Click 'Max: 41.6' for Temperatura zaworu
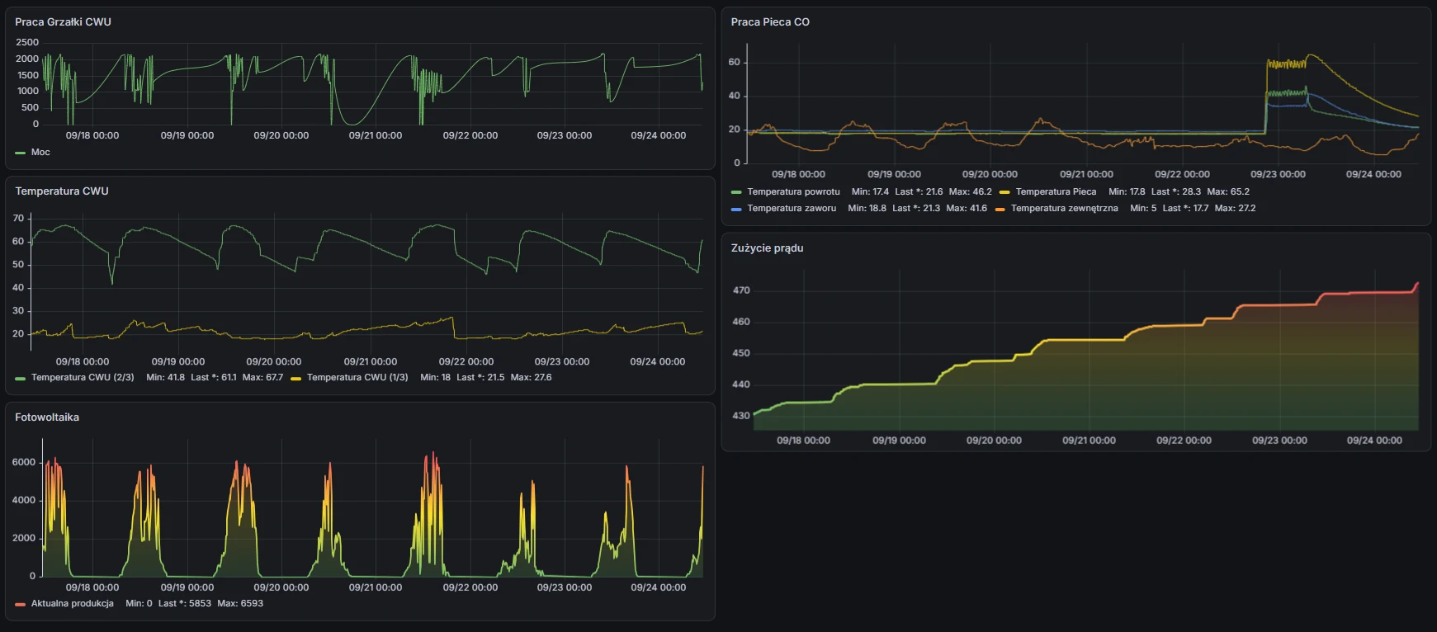 tap(967, 209)
